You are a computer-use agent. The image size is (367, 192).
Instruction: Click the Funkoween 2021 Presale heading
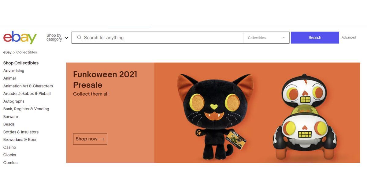click(105, 80)
